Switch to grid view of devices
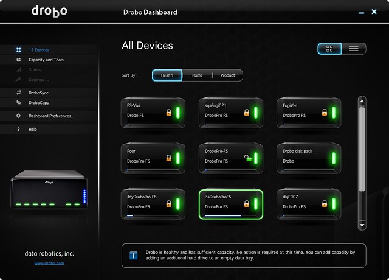 pos(329,49)
